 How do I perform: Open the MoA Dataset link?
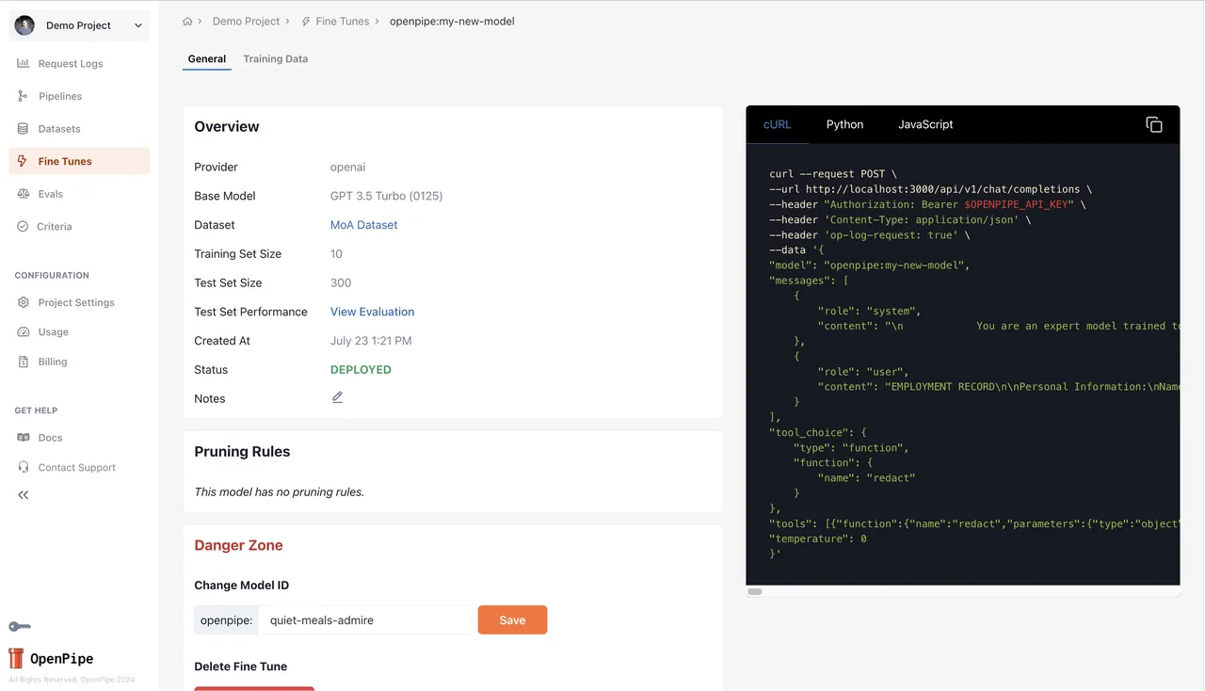click(x=364, y=225)
